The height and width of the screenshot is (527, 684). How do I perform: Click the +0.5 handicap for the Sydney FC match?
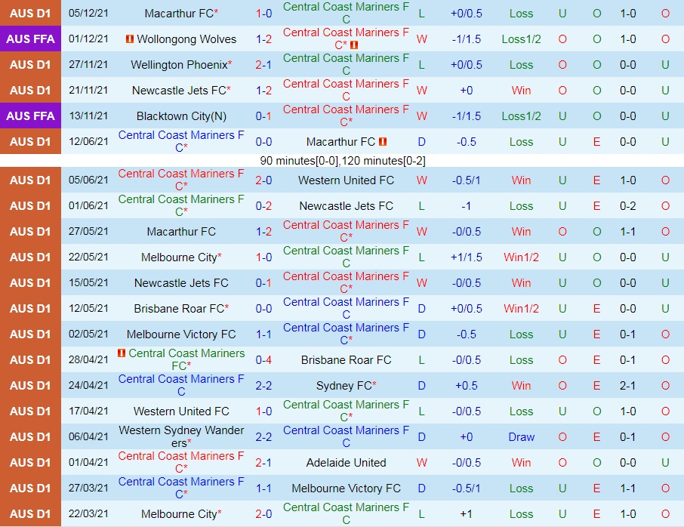(x=467, y=386)
